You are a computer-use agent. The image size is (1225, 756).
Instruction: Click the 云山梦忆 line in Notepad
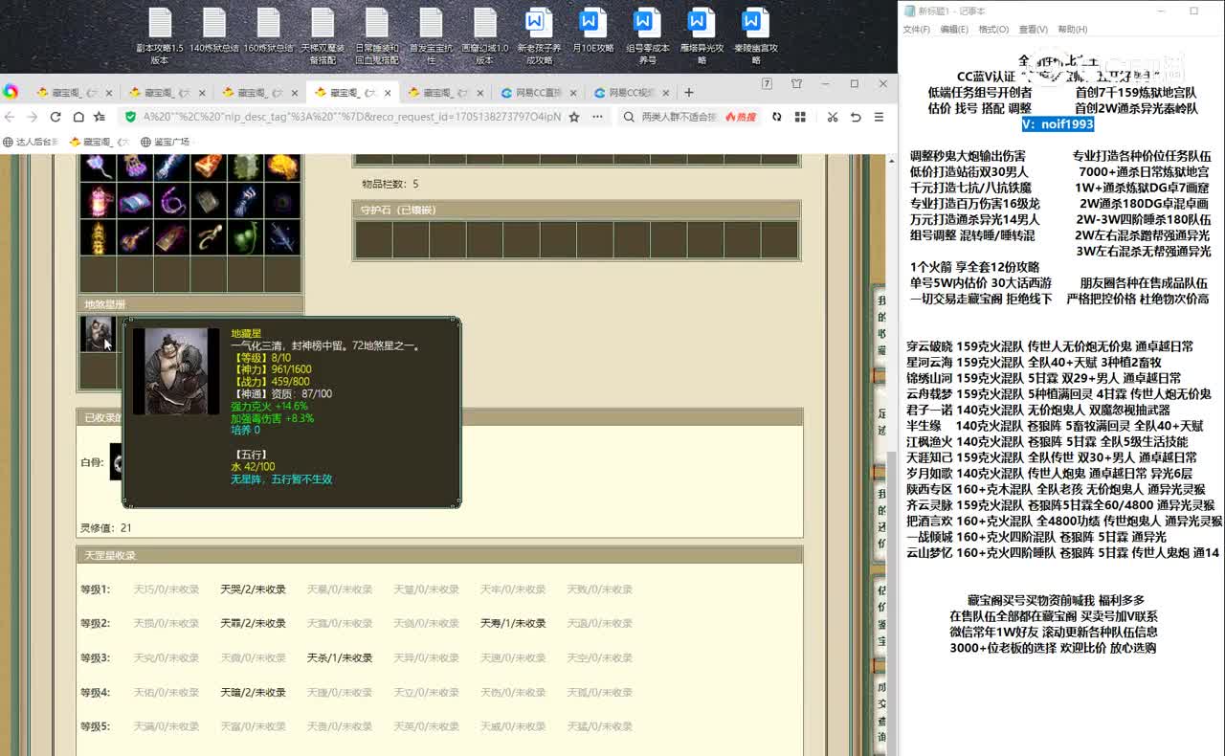[1062, 553]
